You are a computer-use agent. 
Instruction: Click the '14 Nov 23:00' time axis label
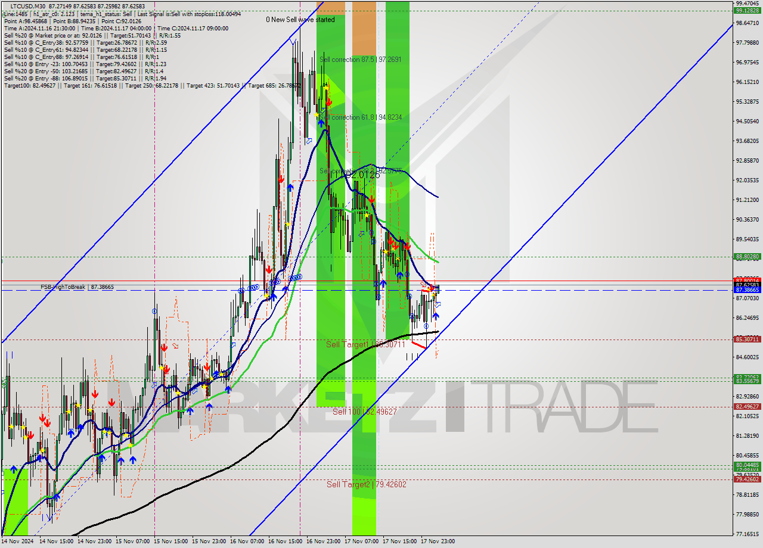point(94,541)
